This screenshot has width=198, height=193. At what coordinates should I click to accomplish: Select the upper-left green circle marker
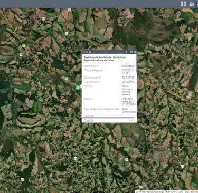tap(24, 46)
